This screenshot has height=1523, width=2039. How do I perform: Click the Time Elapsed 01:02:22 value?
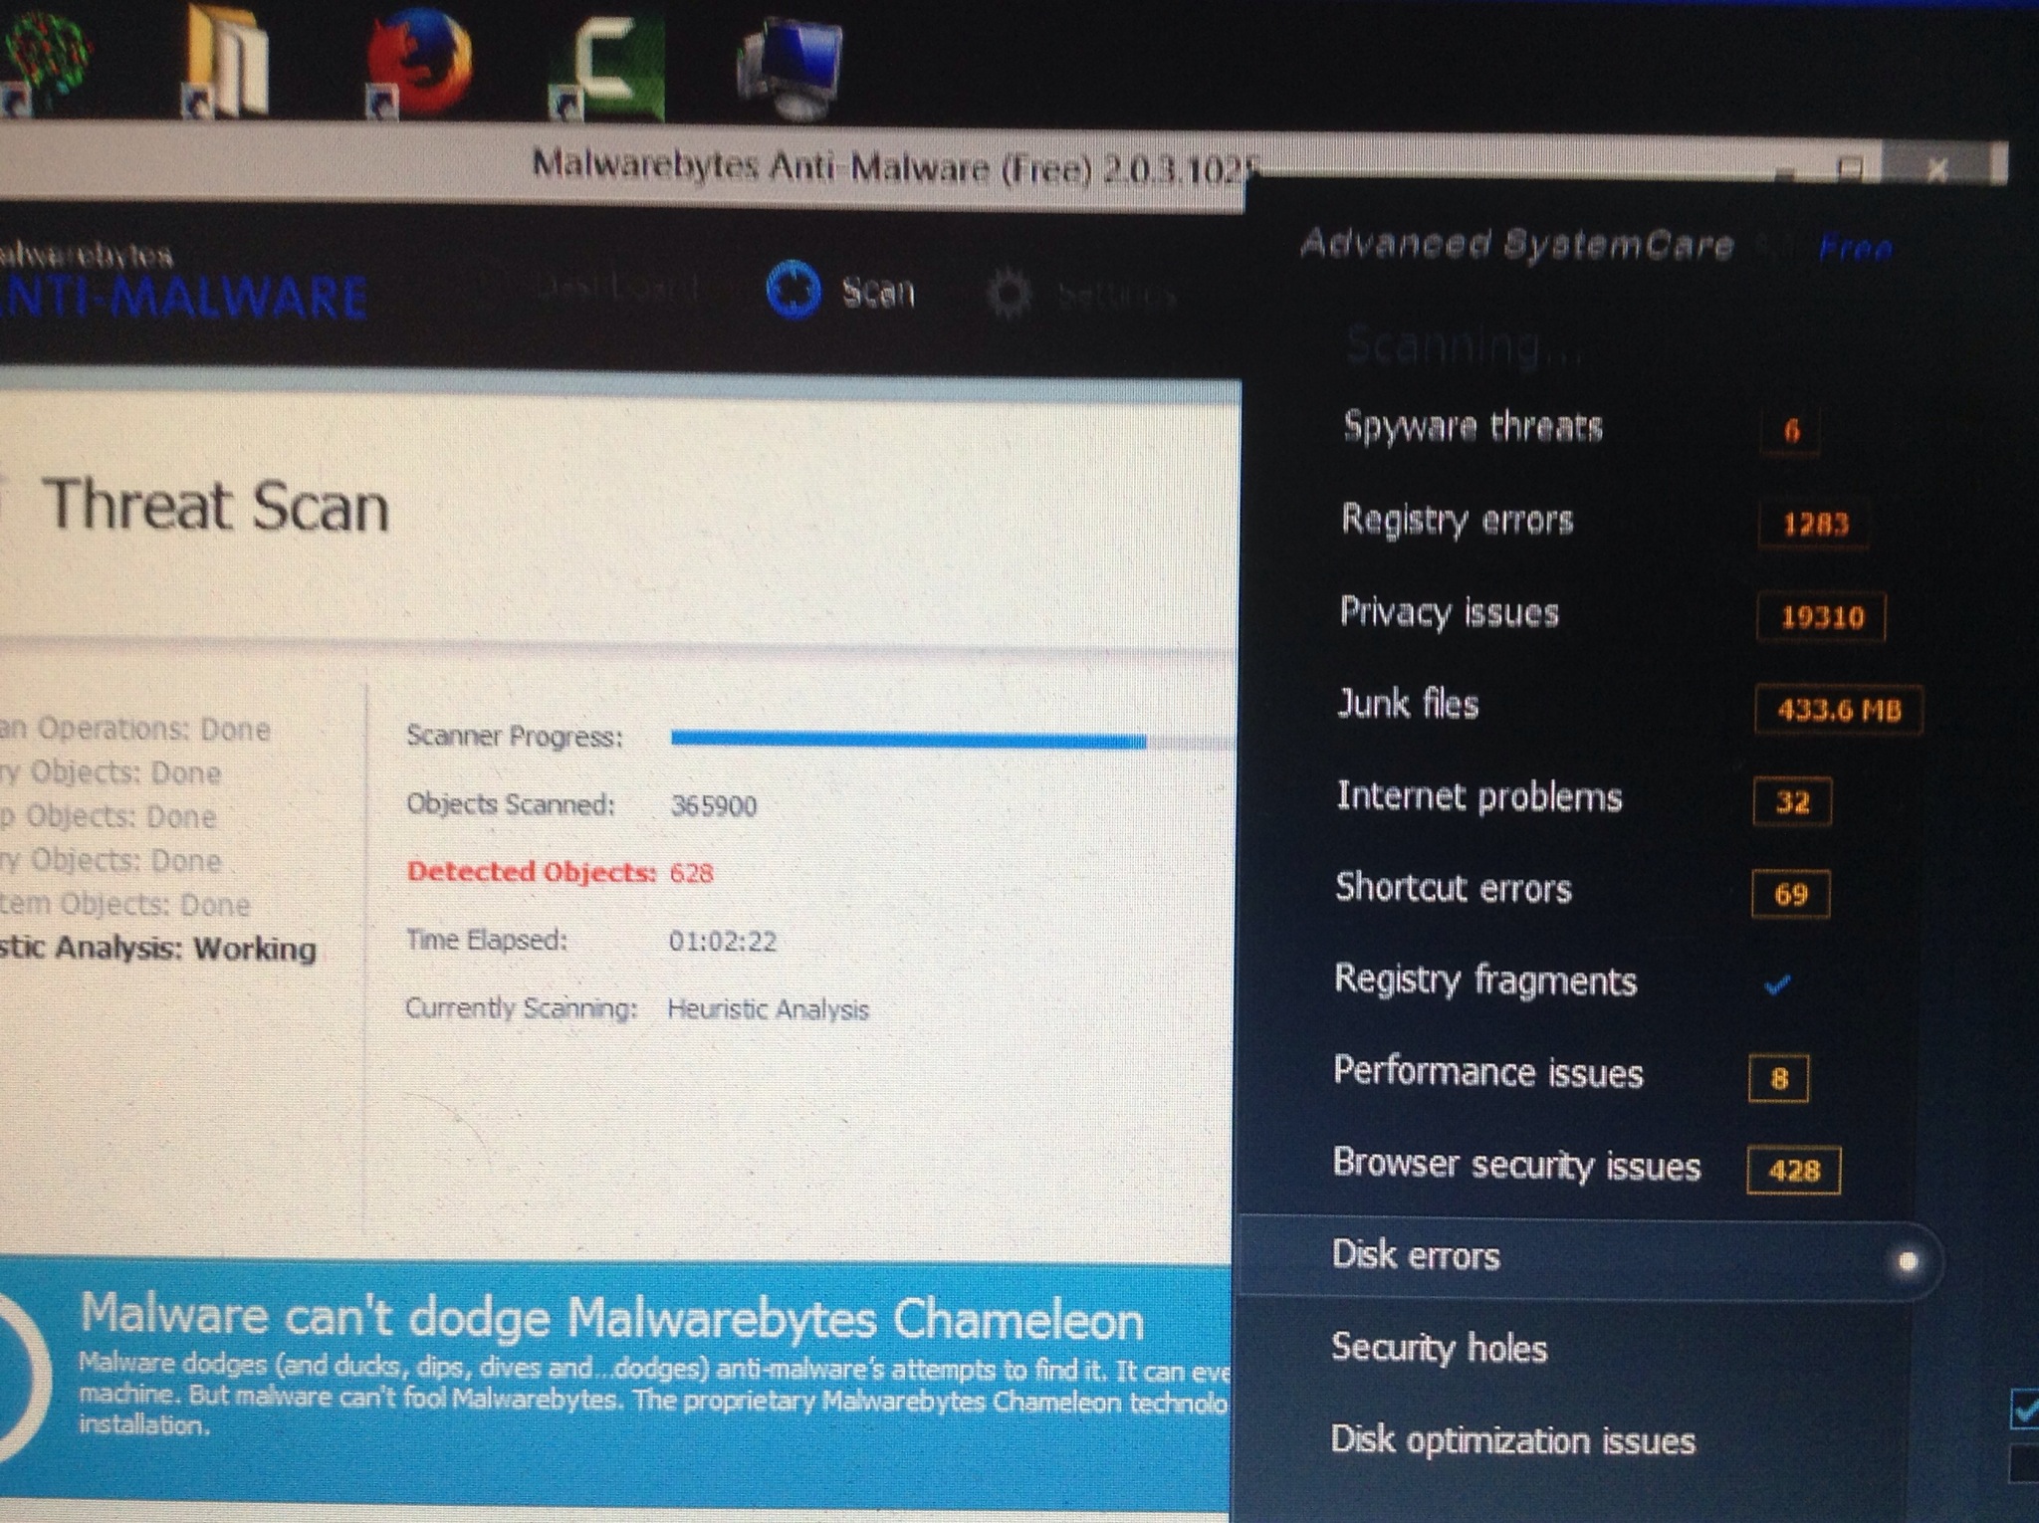722,941
